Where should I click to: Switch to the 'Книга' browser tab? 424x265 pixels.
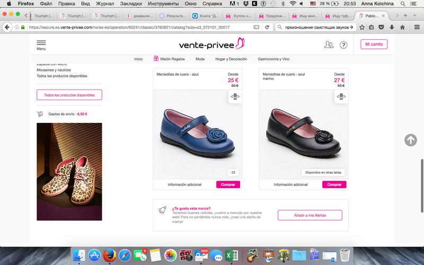pyautogui.click(x=205, y=15)
